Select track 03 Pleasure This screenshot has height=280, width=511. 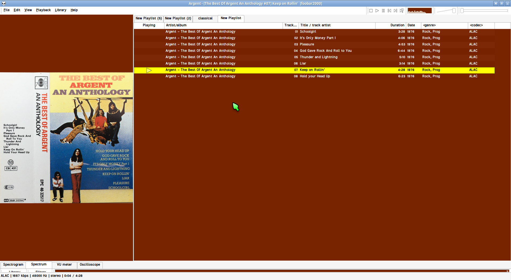point(314,44)
